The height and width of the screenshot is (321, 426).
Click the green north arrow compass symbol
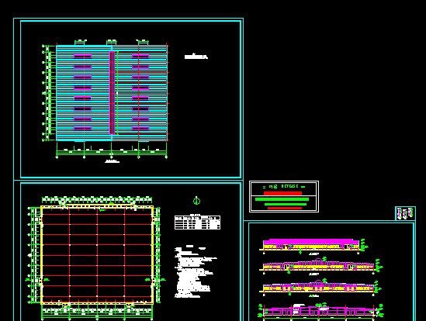coord(196,201)
